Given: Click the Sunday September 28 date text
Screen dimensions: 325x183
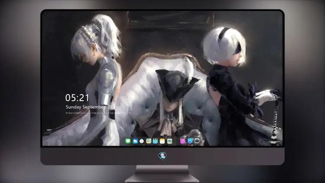Looking at the screenshot, I should [x=90, y=107].
